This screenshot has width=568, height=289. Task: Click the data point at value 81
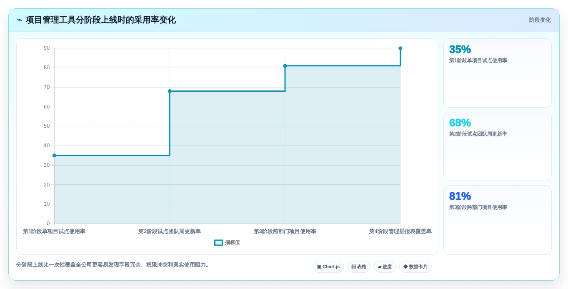[x=285, y=66]
